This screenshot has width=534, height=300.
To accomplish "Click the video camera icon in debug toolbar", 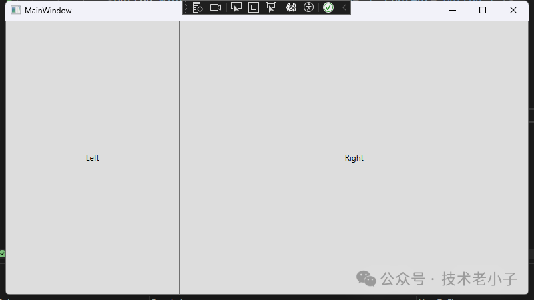I will point(216,7).
